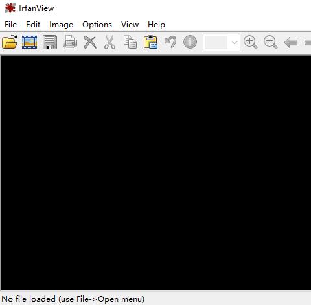Click the Print icon in toolbar
311x305 pixels.
[70, 42]
